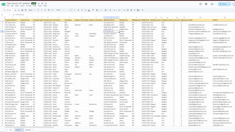
Task: Click the Share button
Action: 223,4
